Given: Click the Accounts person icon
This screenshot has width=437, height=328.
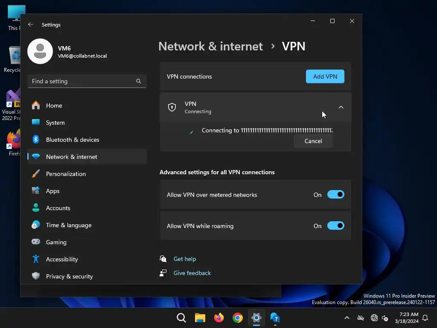Looking at the screenshot, I should click(x=36, y=208).
